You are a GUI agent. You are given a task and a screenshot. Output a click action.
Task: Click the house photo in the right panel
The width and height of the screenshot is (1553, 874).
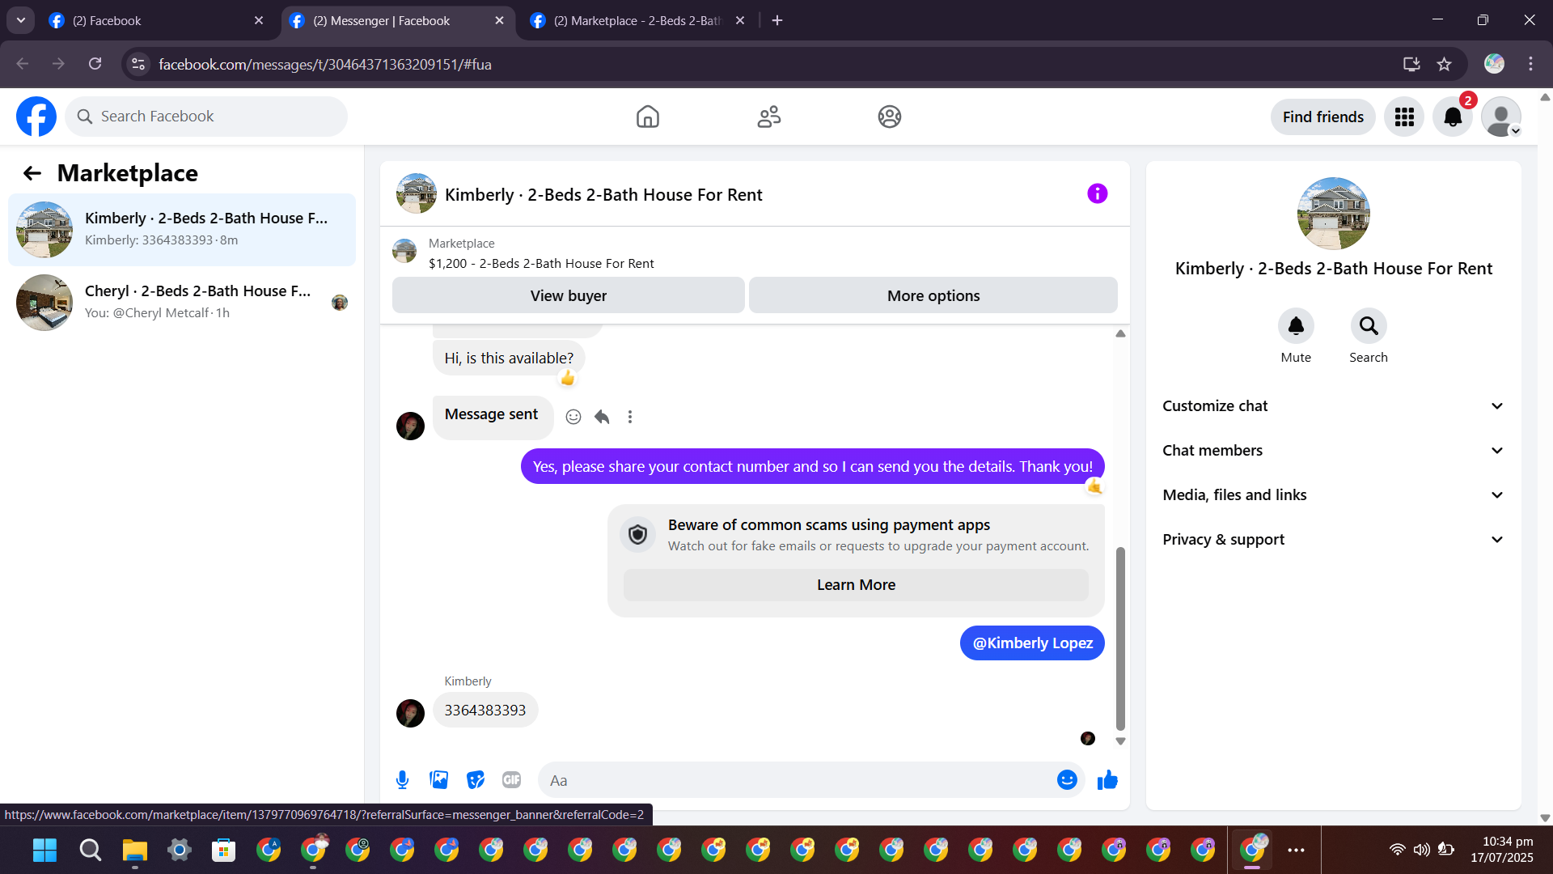[x=1333, y=214]
